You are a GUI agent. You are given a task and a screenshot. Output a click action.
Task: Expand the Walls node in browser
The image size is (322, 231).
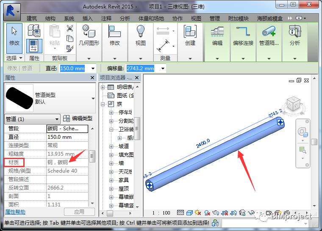tap(111, 163)
